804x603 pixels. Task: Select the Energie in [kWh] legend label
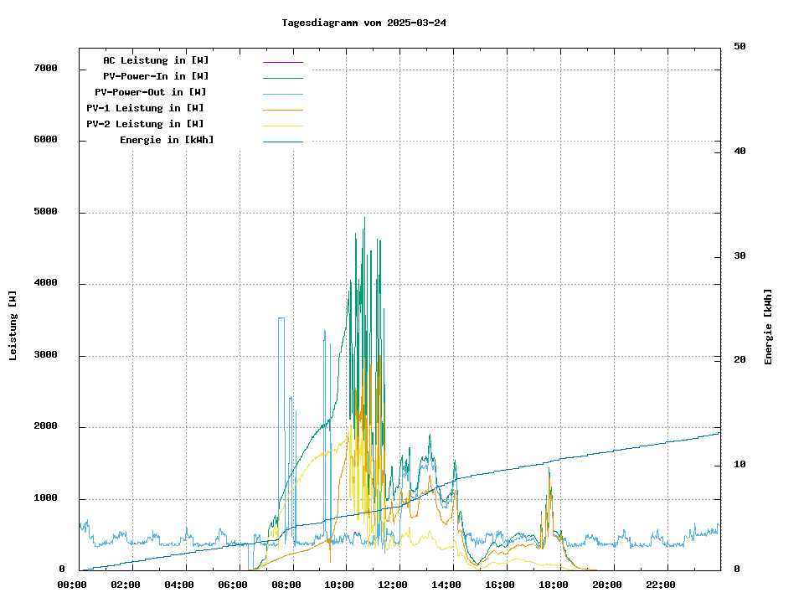click(x=167, y=140)
